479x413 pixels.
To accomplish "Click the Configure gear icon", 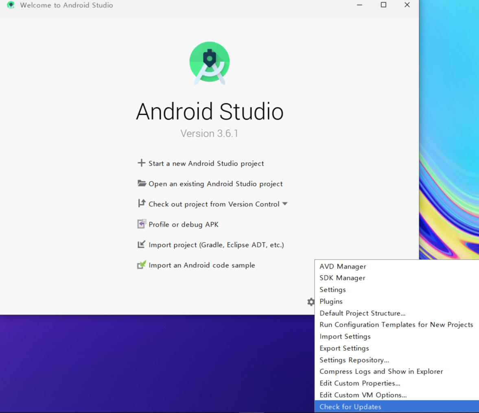I will pos(311,302).
